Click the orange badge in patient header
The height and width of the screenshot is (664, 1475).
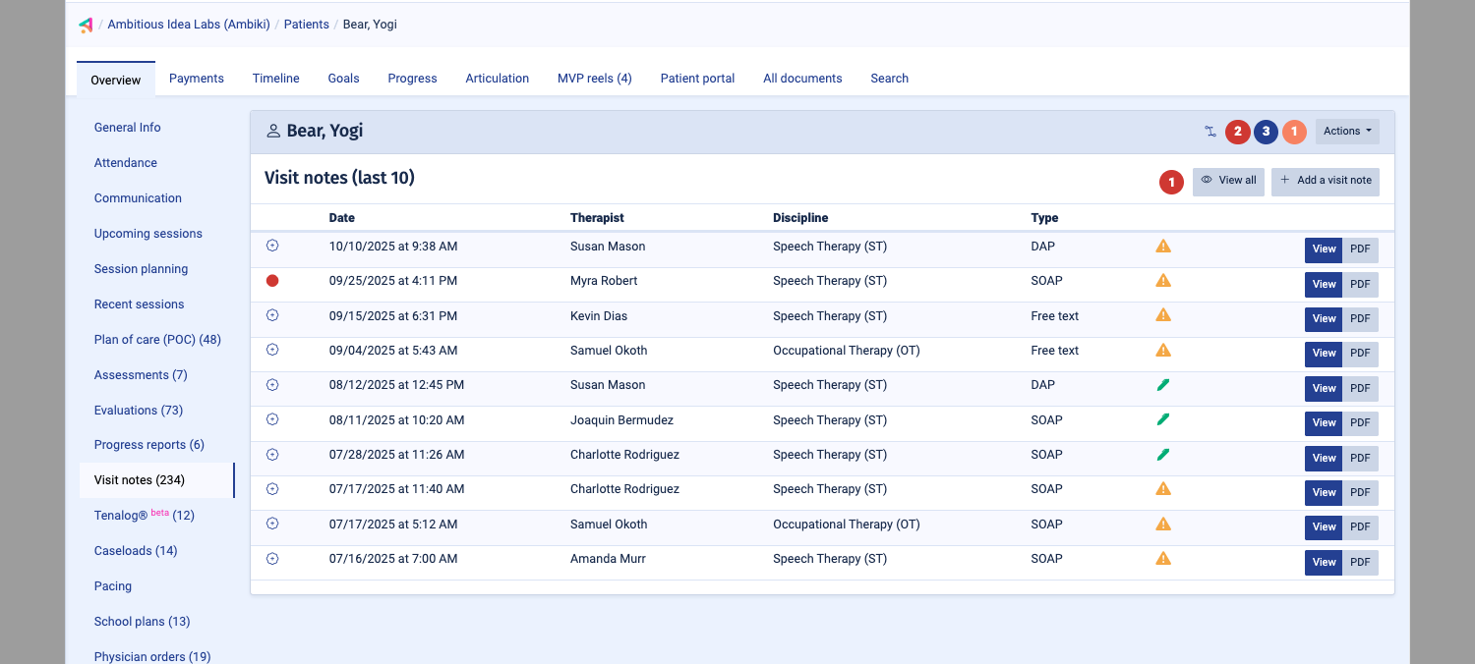click(1294, 132)
